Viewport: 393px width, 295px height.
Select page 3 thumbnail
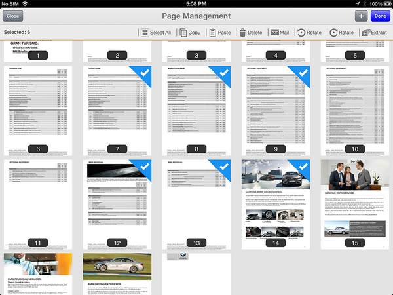(x=196, y=51)
